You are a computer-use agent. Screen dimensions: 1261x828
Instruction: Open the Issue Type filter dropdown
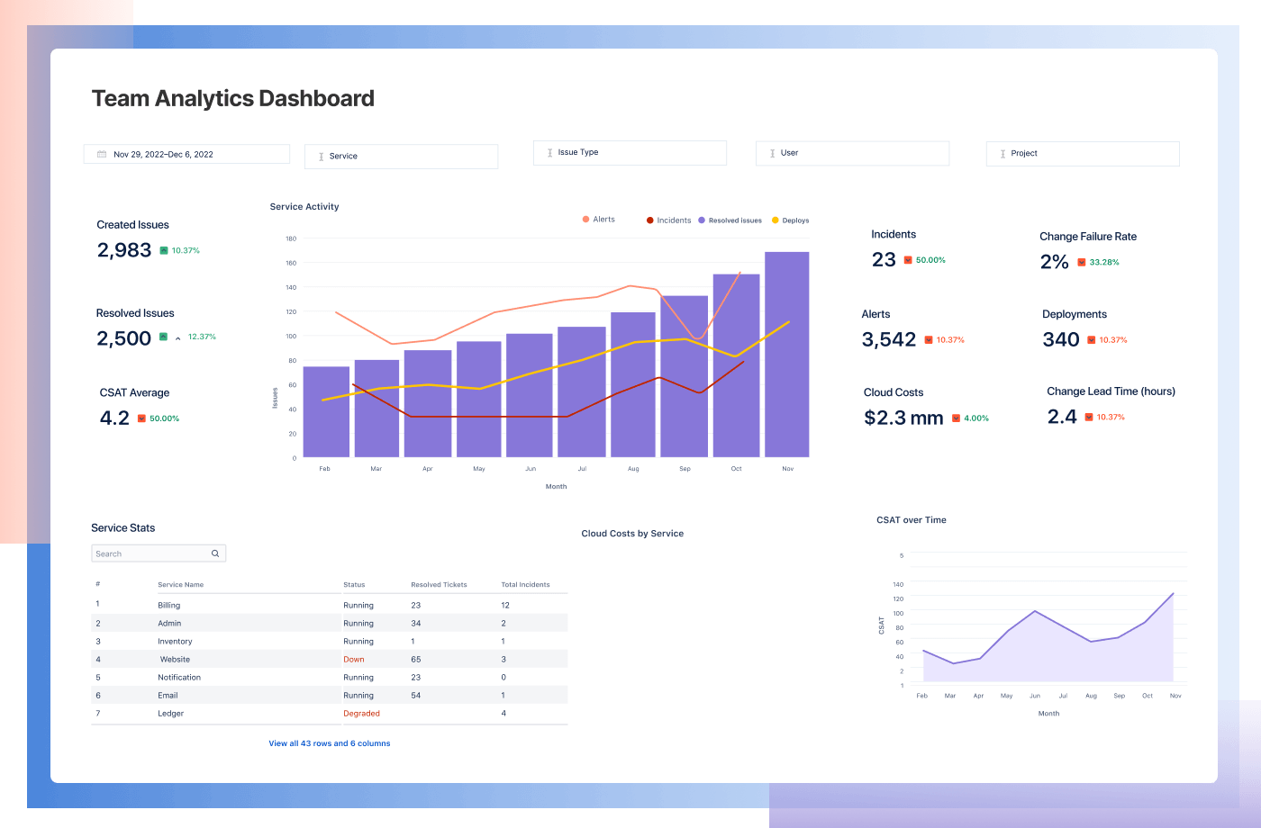click(630, 152)
